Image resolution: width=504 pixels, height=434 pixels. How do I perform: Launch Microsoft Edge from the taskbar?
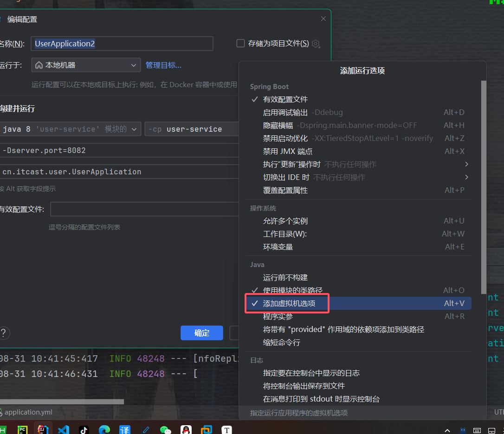coord(104,429)
